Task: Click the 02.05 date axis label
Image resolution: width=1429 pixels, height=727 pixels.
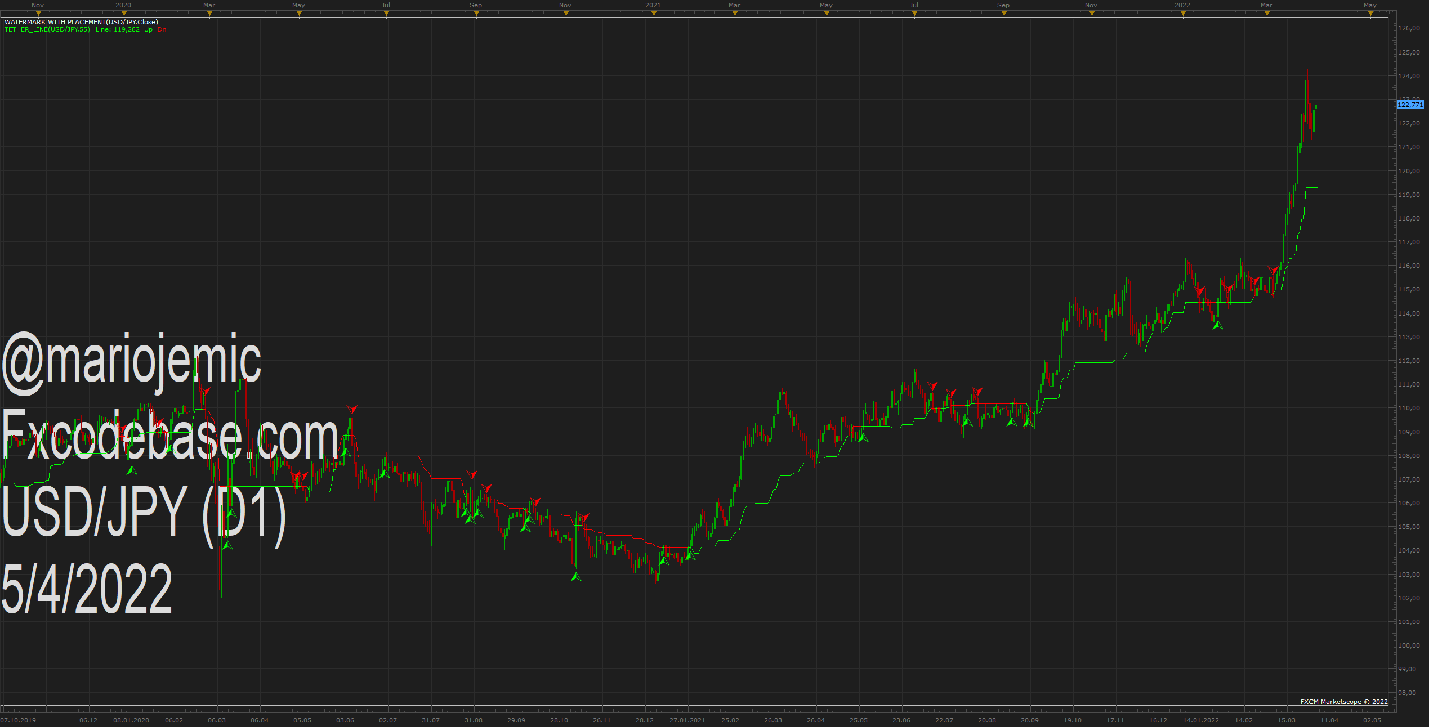Action: (1372, 720)
